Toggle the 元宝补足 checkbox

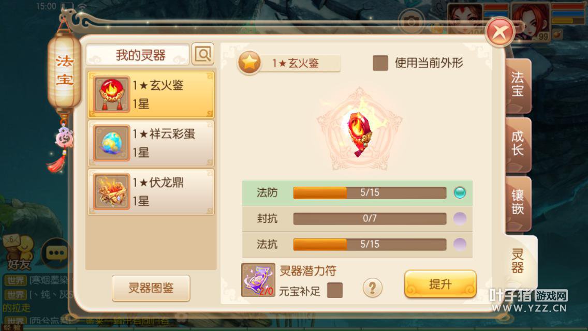[334, 290]
